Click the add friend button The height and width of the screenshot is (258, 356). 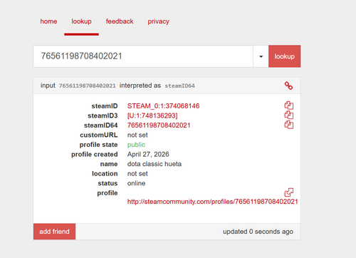(54, 232)
